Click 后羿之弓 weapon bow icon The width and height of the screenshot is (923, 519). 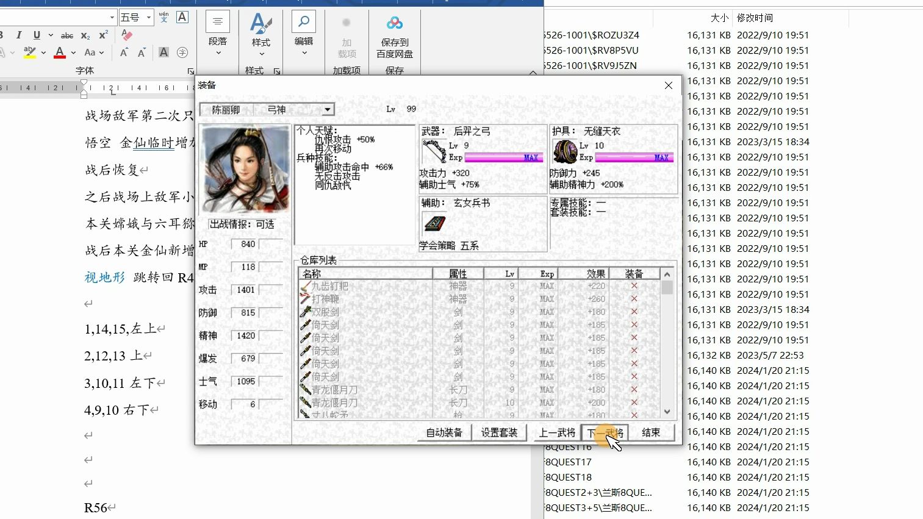click(x=434, y=151)
